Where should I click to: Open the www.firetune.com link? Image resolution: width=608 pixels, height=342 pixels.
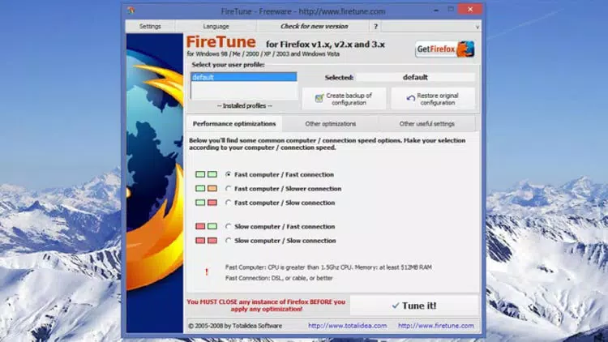point(436,326)
